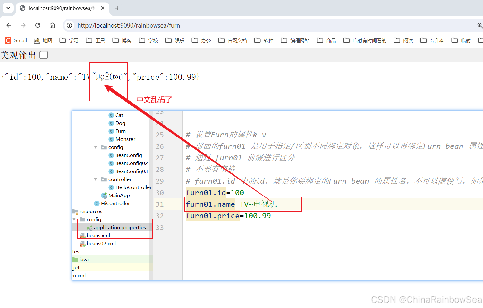Click the beans02.xml file icon
This screenshot has width=483, height=308.
82,244
